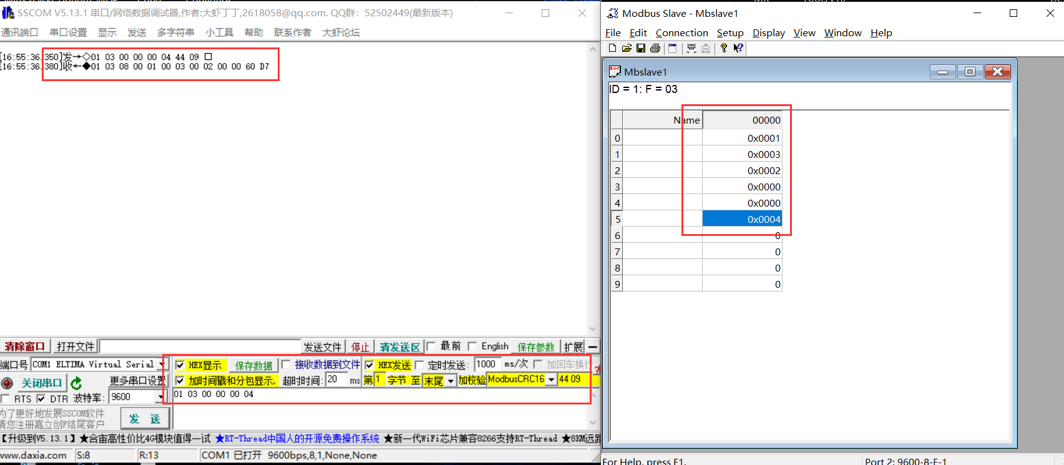Click the context help pointer icon
Image resolution: width=1064 pixels, height=465 pixels.
738,48
